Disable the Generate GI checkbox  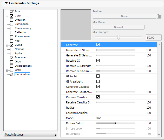tap(98, 45)
